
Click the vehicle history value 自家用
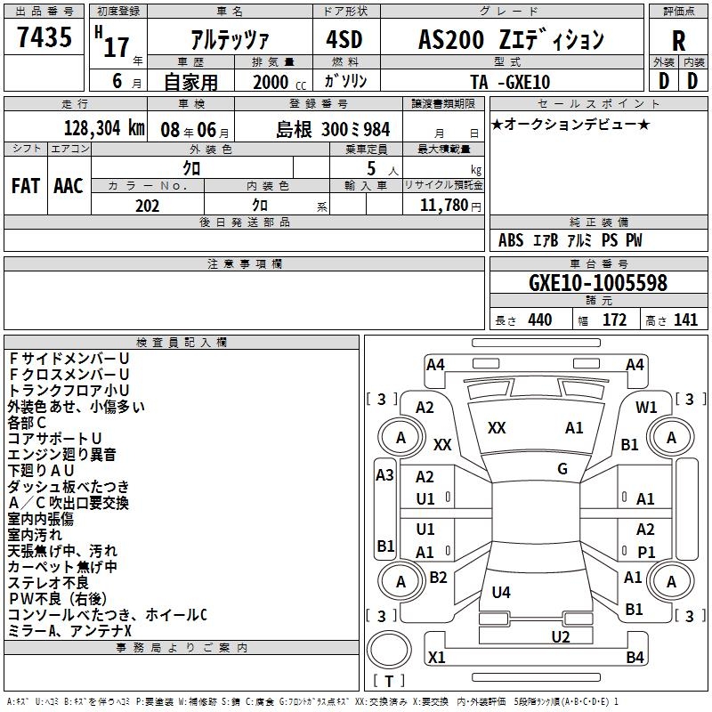190,82
